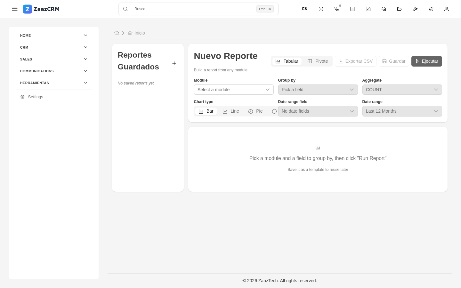Switch to Pivote view
Screen dimensions: 461x288
pyautogui.click(x=318, y=61)
